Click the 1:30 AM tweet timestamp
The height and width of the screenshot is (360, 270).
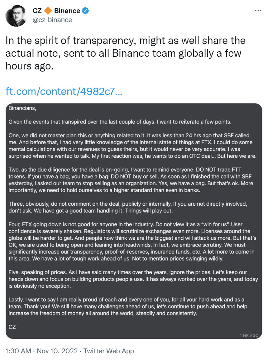point(18,351)
